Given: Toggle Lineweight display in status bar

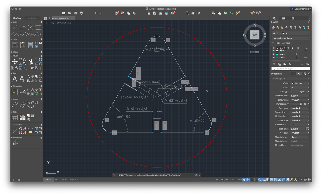Looking at the screenshot, I should 268,180.
